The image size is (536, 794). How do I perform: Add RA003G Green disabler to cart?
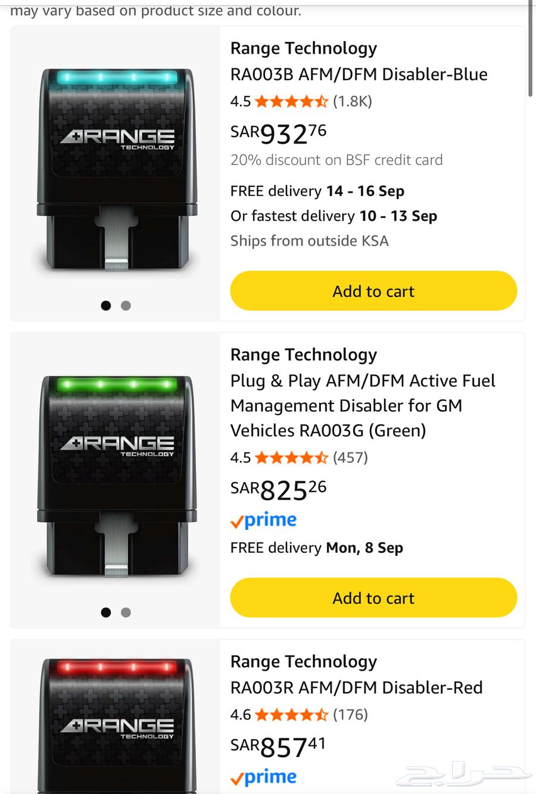pos(373,598)
